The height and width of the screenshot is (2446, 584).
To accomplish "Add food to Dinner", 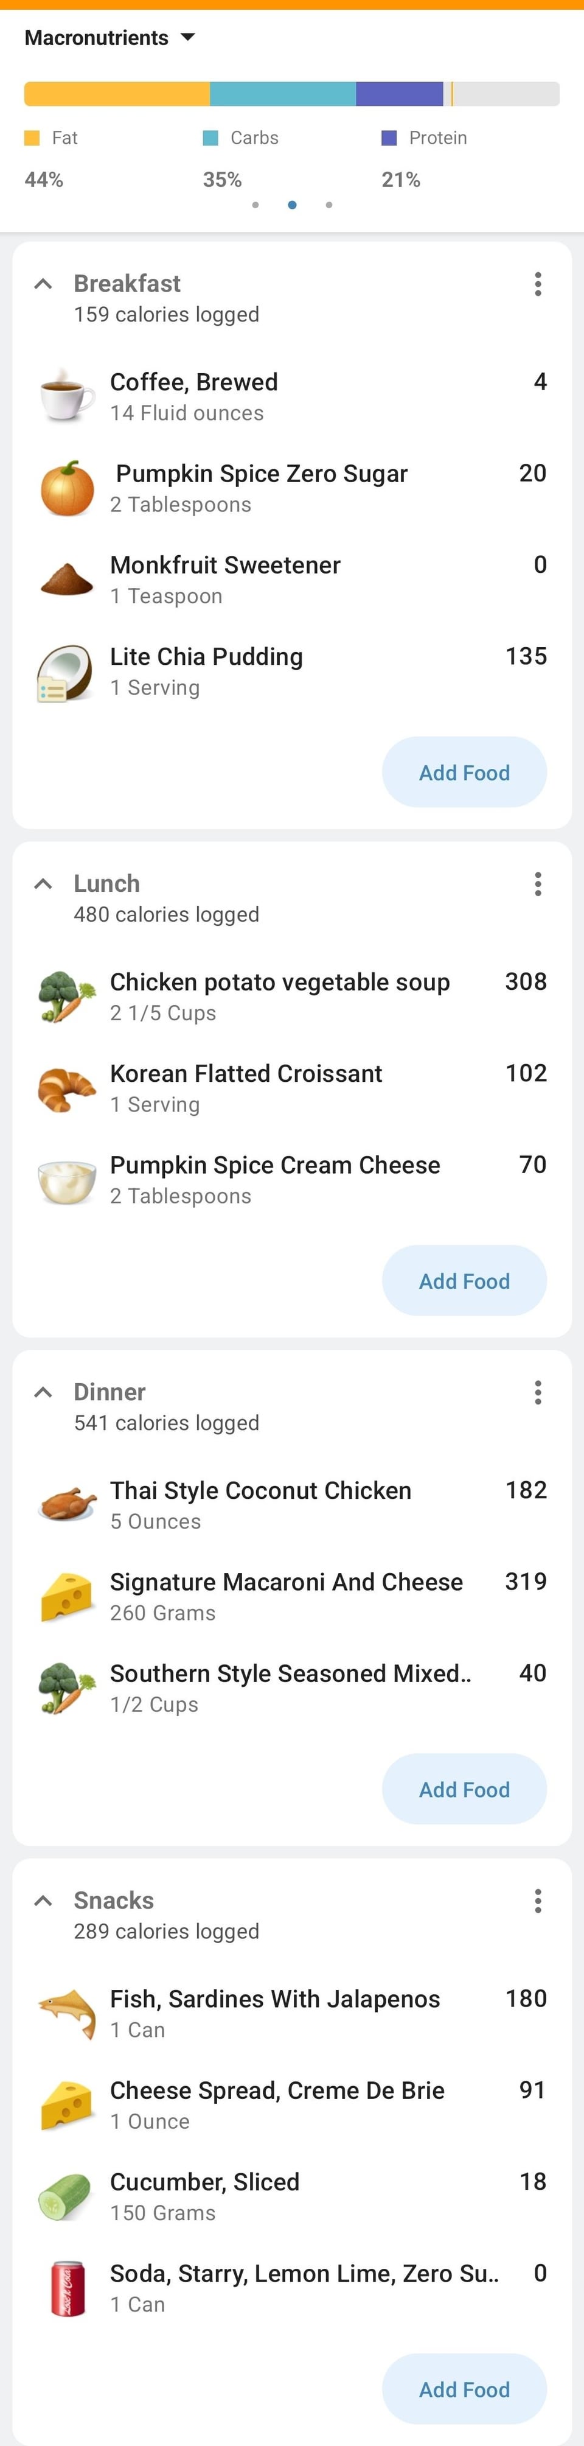I will [464, 1789].
